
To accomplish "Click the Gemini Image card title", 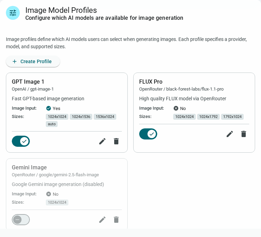I will 29,168.
